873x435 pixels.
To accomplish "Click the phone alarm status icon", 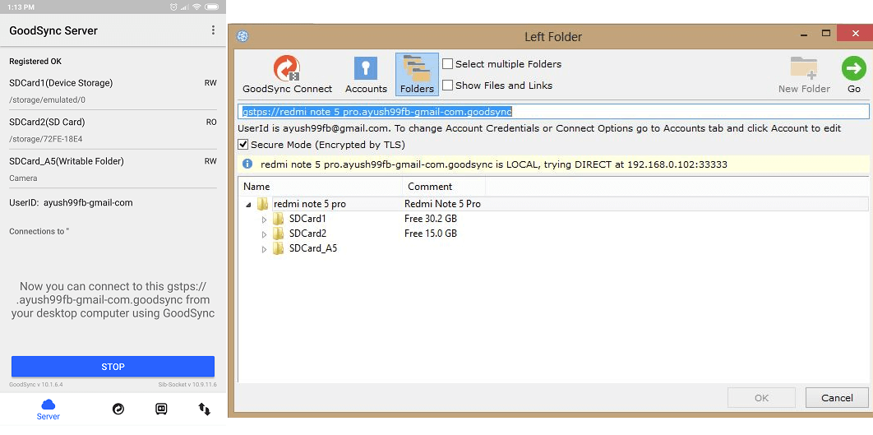I will coord(173,7).
